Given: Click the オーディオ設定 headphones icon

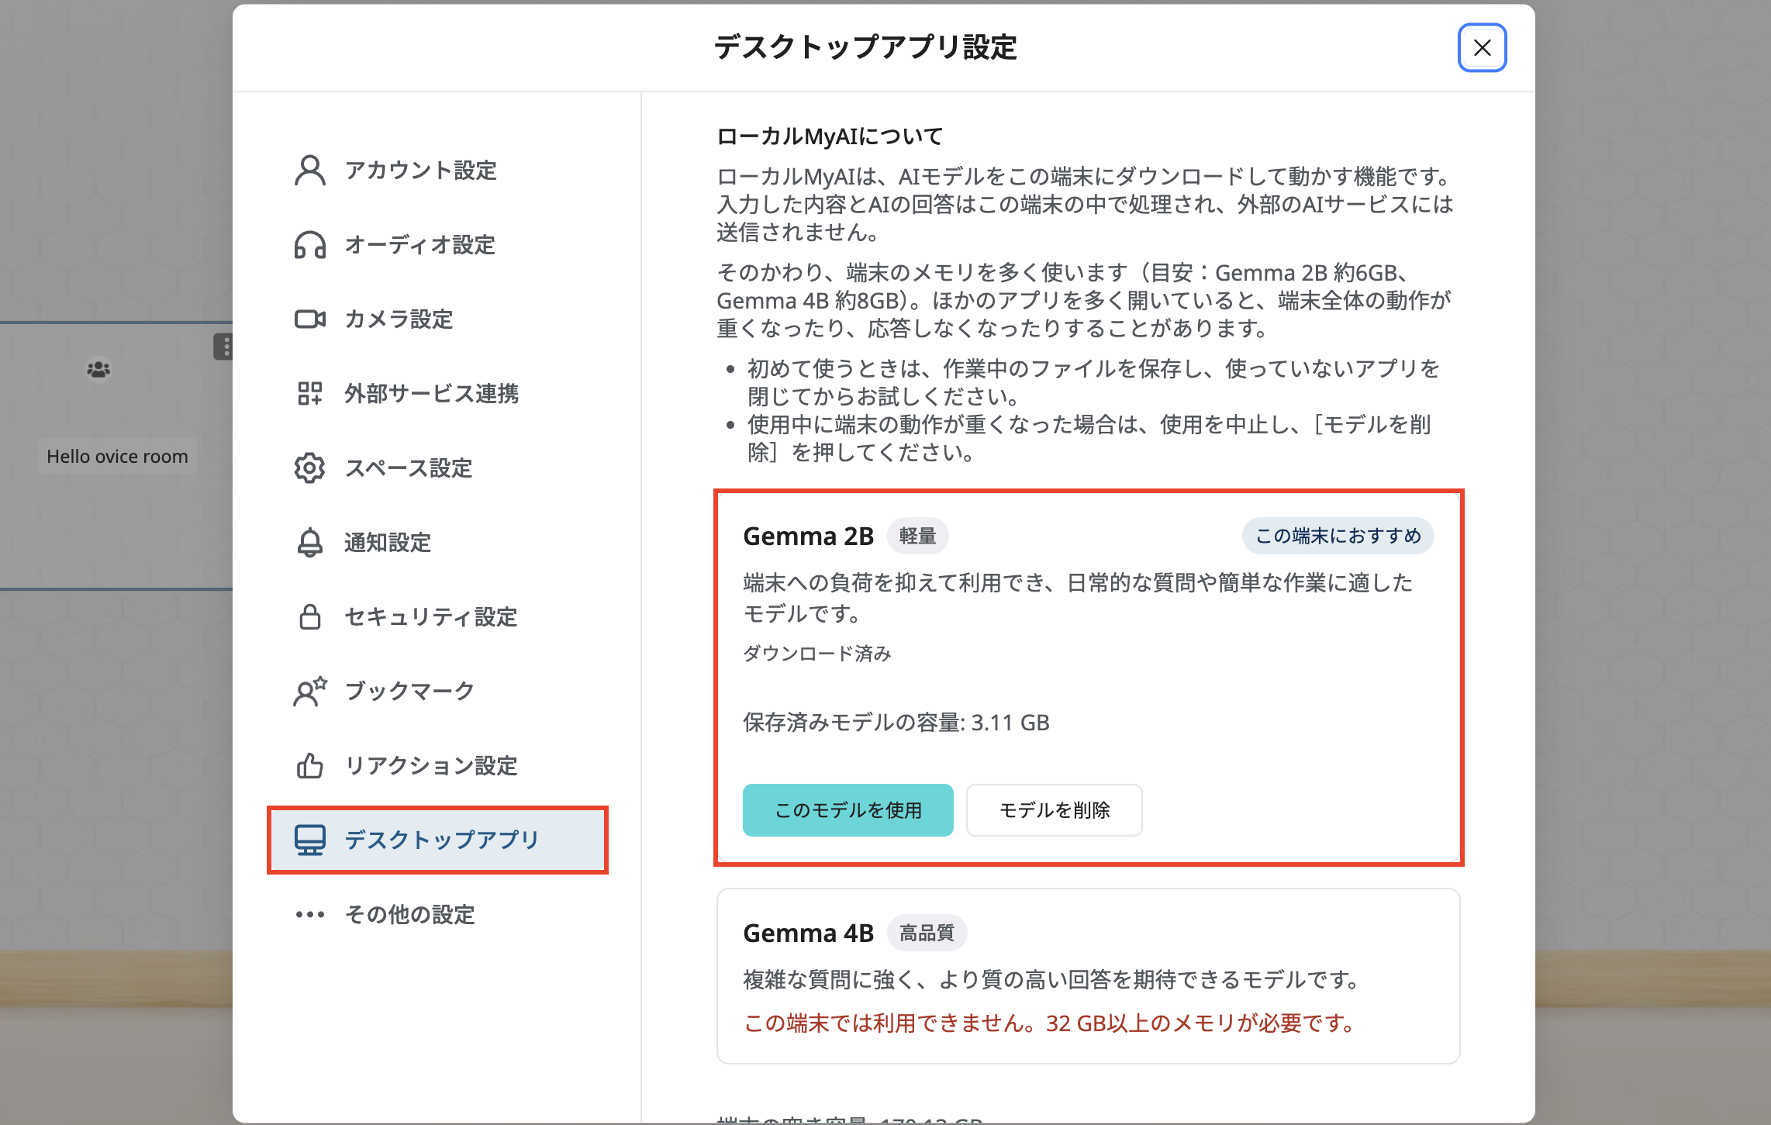Looking at the screenshot, I should (310, 244).
